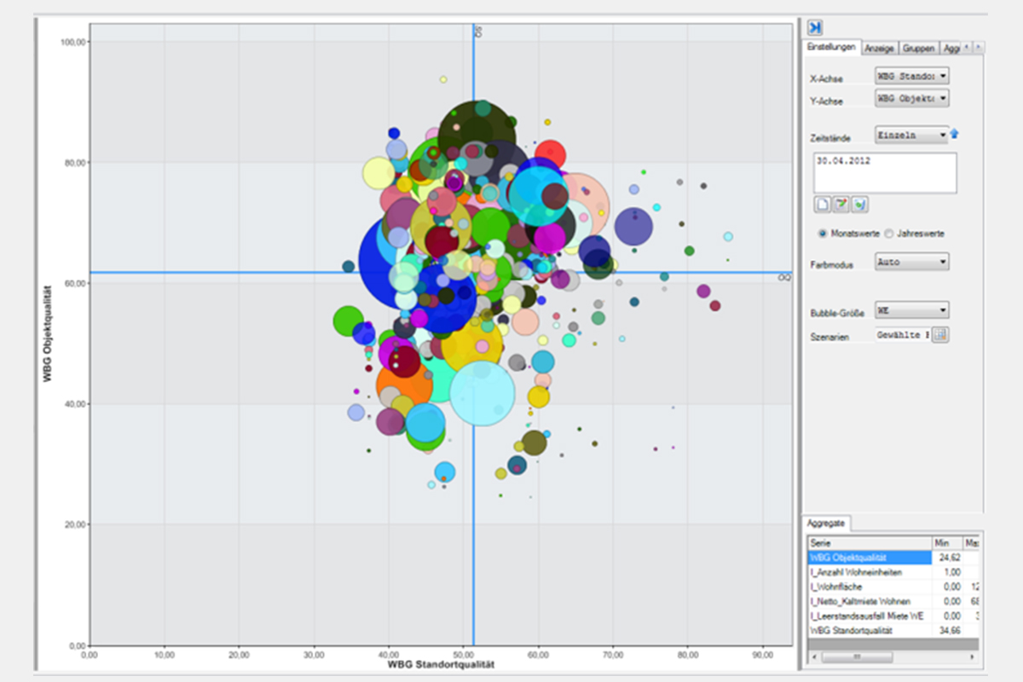Click the horizontal scrollbar thumb in Aggregate table

pos(858,657)
